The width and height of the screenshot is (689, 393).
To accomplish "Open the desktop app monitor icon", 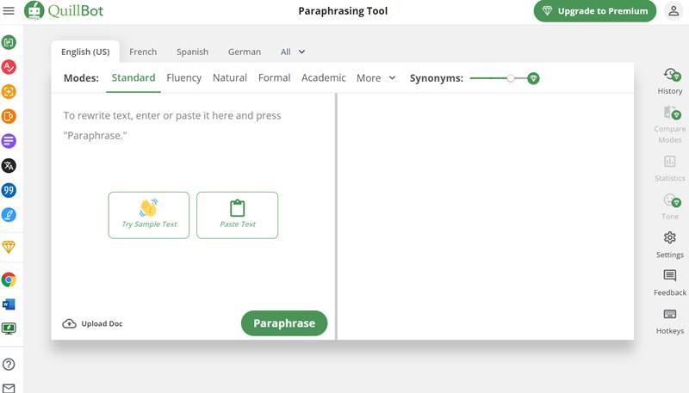I will click(9, 329).
